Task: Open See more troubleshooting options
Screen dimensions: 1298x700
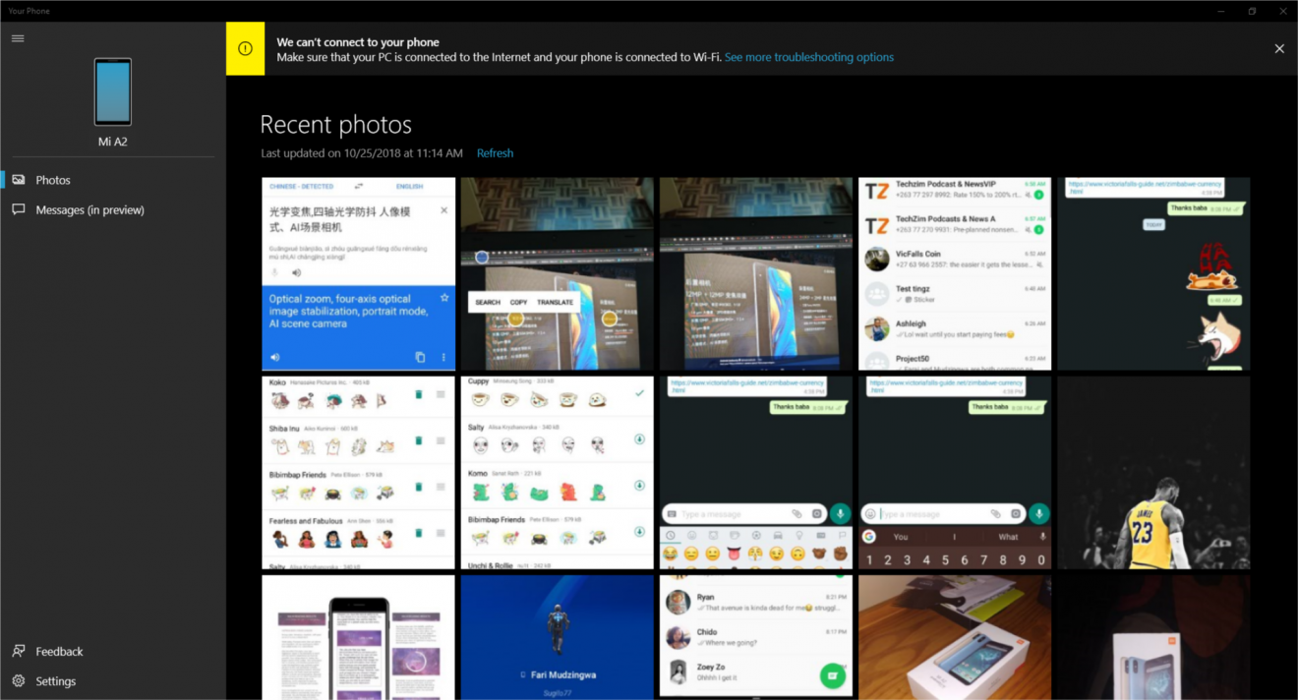Action: pos(808,57)
